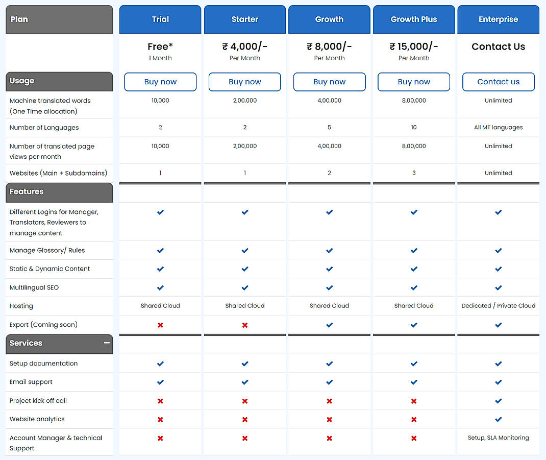This screenshot has height=460, width=546.
Task: Click Growth red cross for Website analytics
Action: [330, 420]
